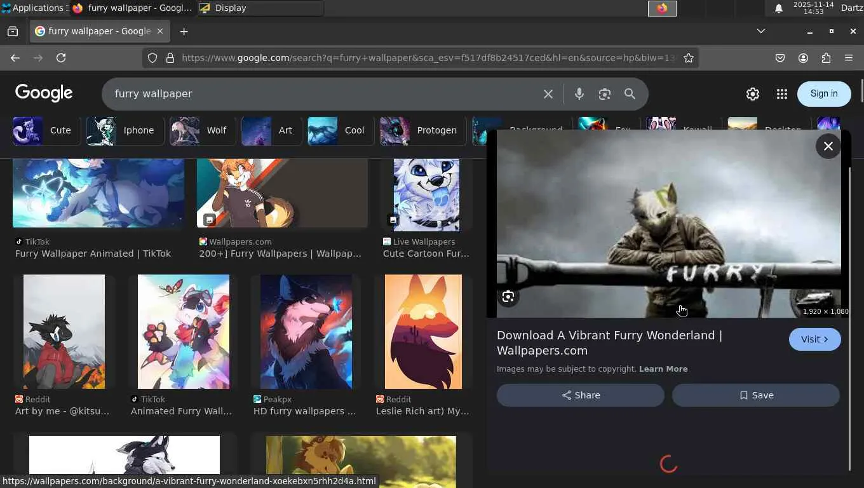
Task: Close the furry wallpaper tab
Action: point(160,31)
